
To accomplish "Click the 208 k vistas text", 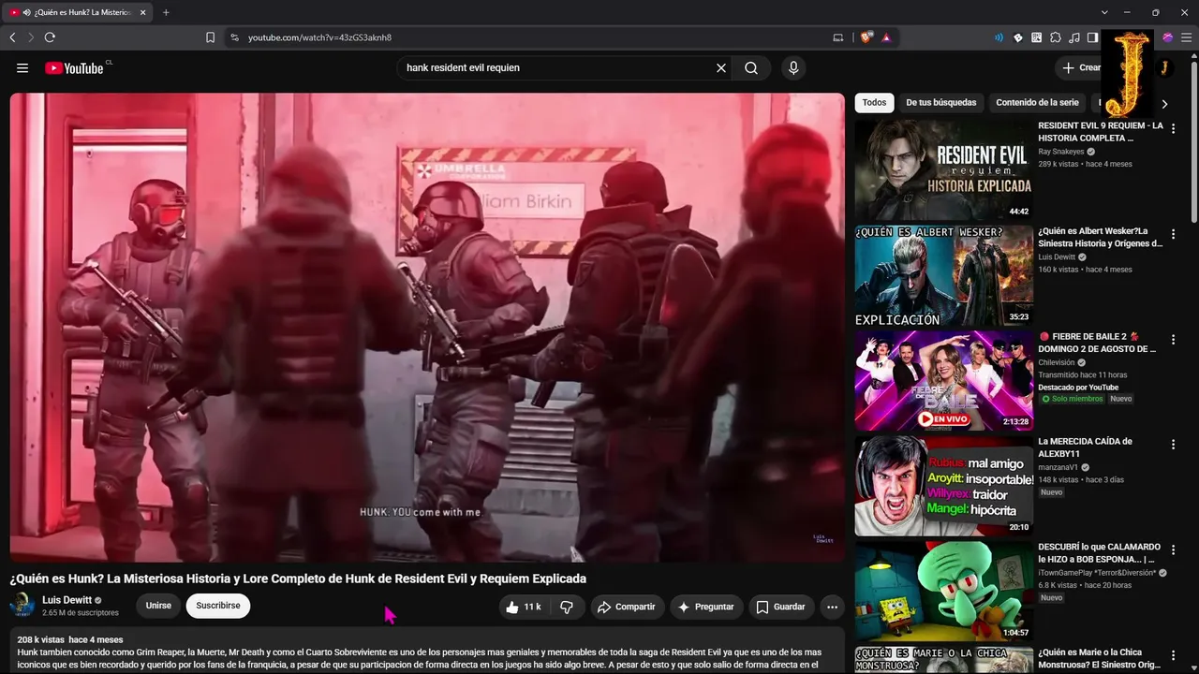I will 40,640.
